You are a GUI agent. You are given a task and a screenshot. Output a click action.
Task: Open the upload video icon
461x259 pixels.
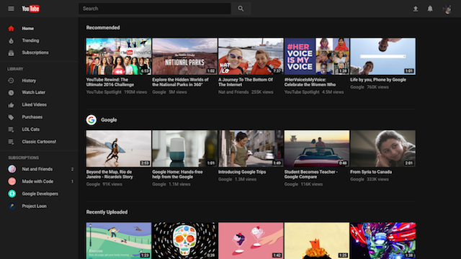pyautogui.click(x=416, y=9)
